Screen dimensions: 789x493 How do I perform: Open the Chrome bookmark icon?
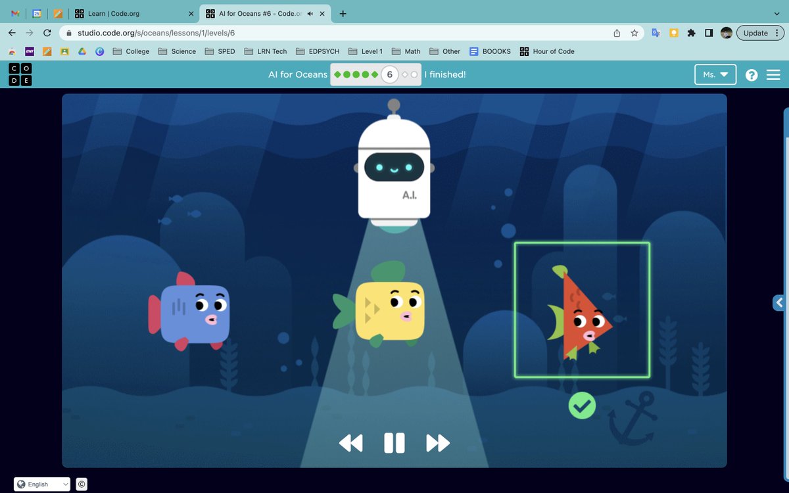(12, 51)
